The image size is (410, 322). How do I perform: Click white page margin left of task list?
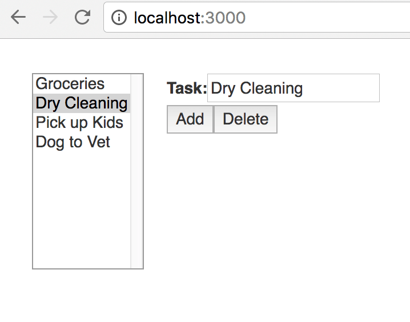16,171
